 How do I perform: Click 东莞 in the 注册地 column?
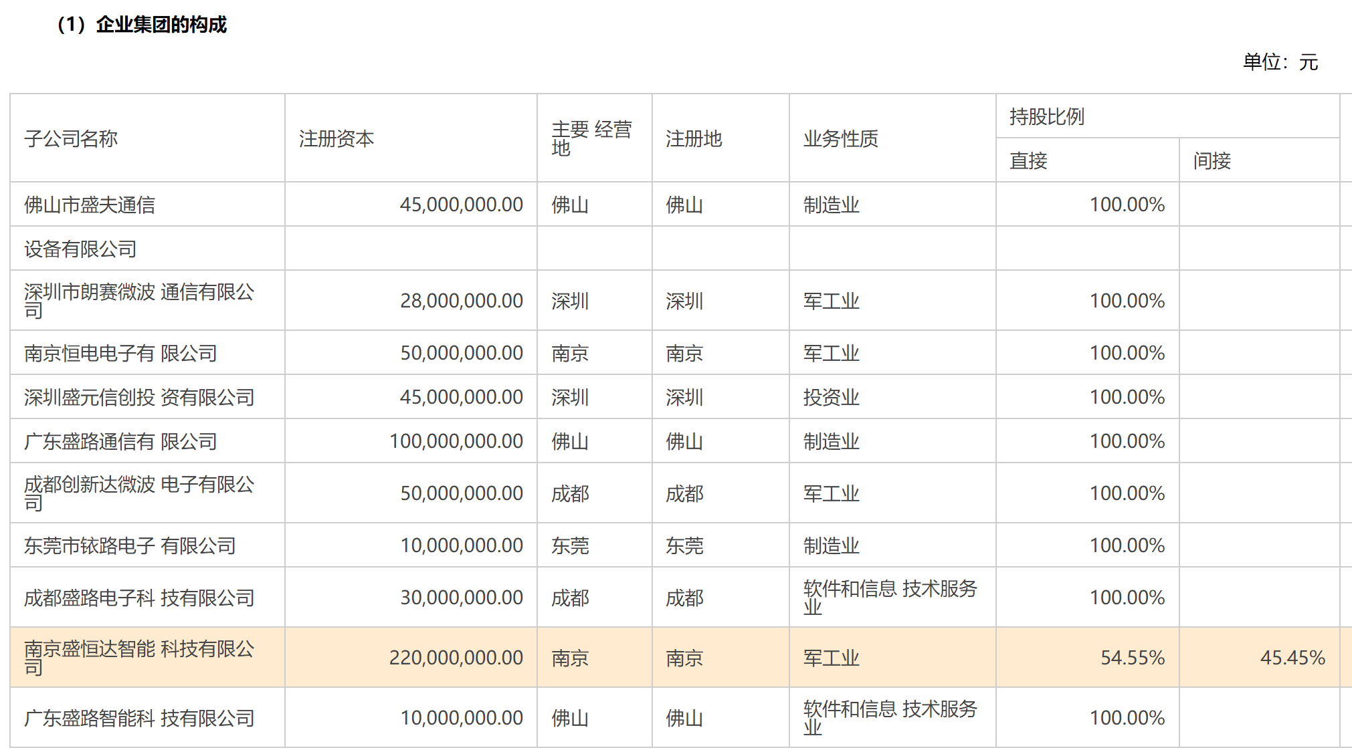pos(684,545)
